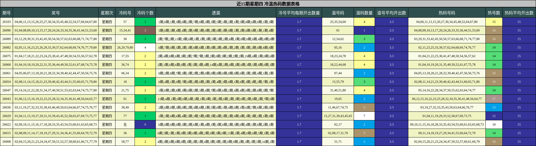Select period number 26068
The height and width of the screenshot is (146, 536).
[7, 65]
